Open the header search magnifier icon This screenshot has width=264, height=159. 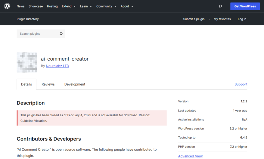pos(220,6)
